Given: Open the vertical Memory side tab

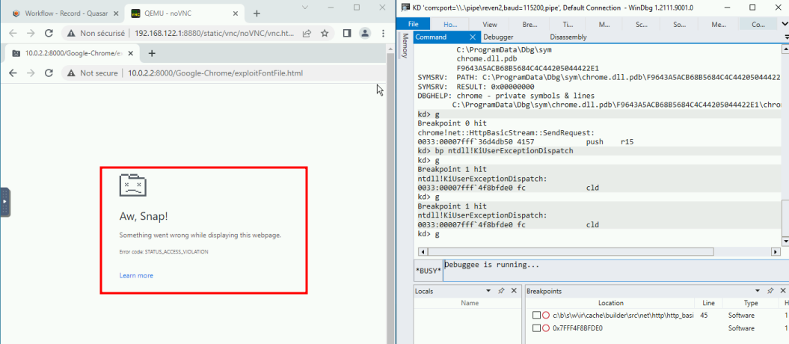Looking at the screenshot, I should tap(405, 46).
